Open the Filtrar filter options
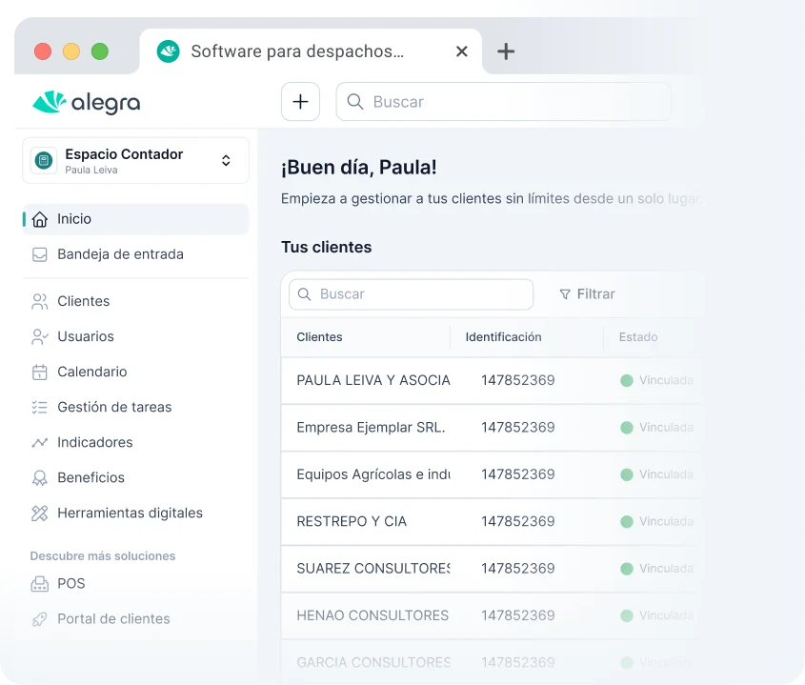Screen dimensions: 805x685 coord(587,294)
